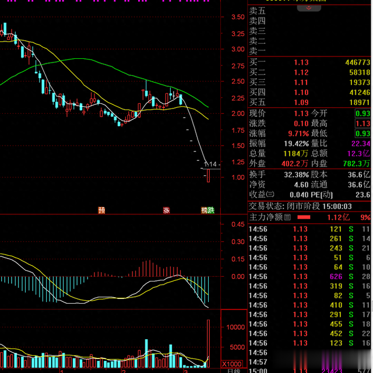Click the 3.50 price axis label
373x373 pixels.
click(238, 17)
